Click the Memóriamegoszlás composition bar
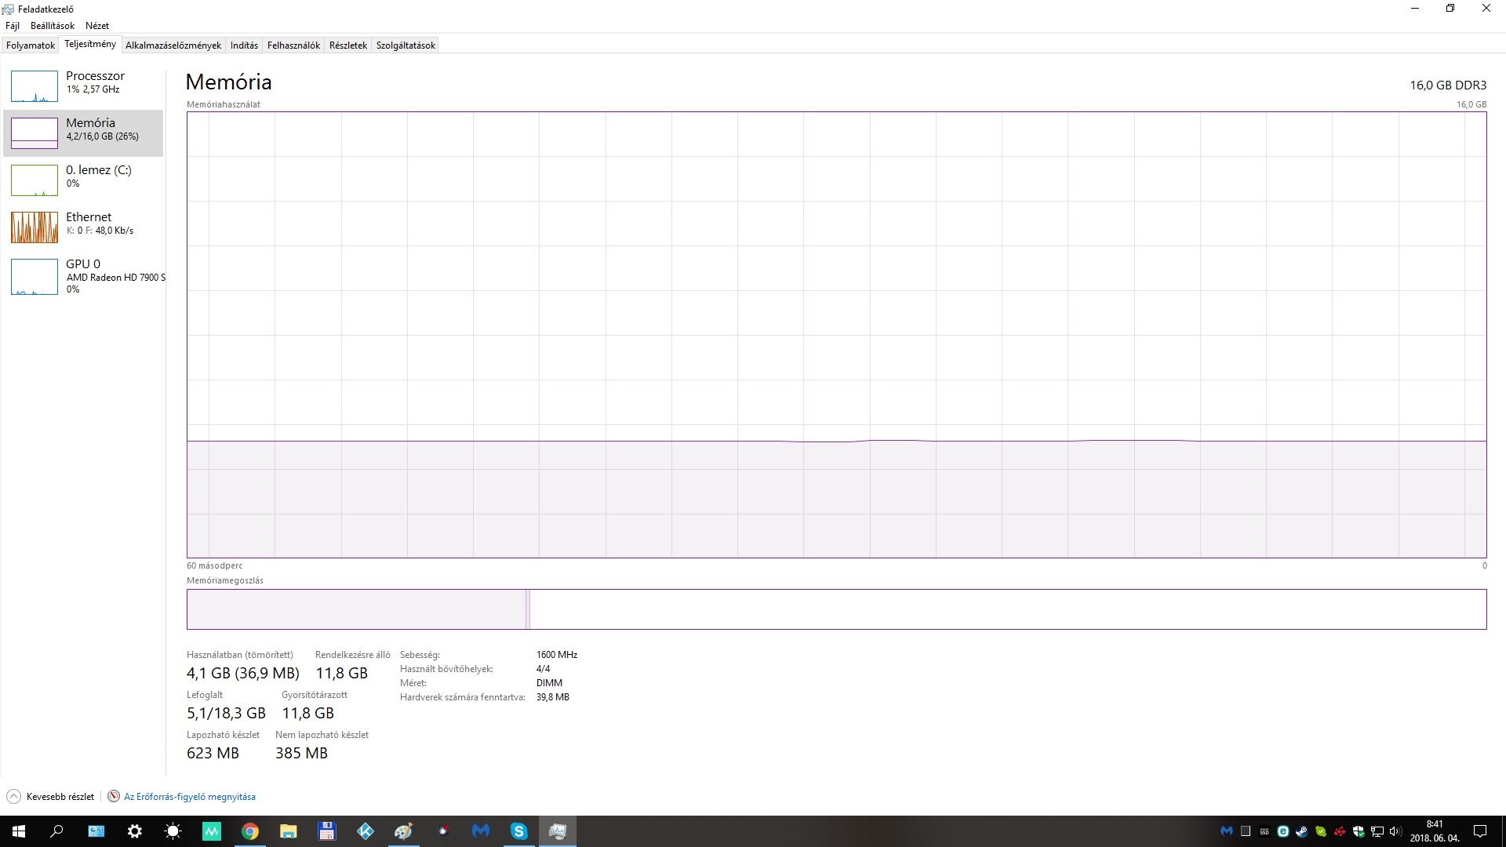 pos(836,609)
